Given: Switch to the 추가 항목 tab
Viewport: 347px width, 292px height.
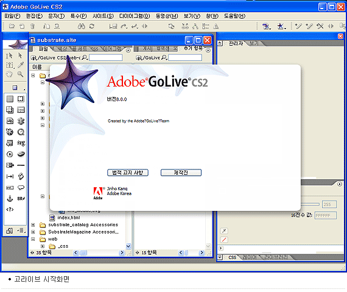Looking at the screenshot, I should (193, 48).
